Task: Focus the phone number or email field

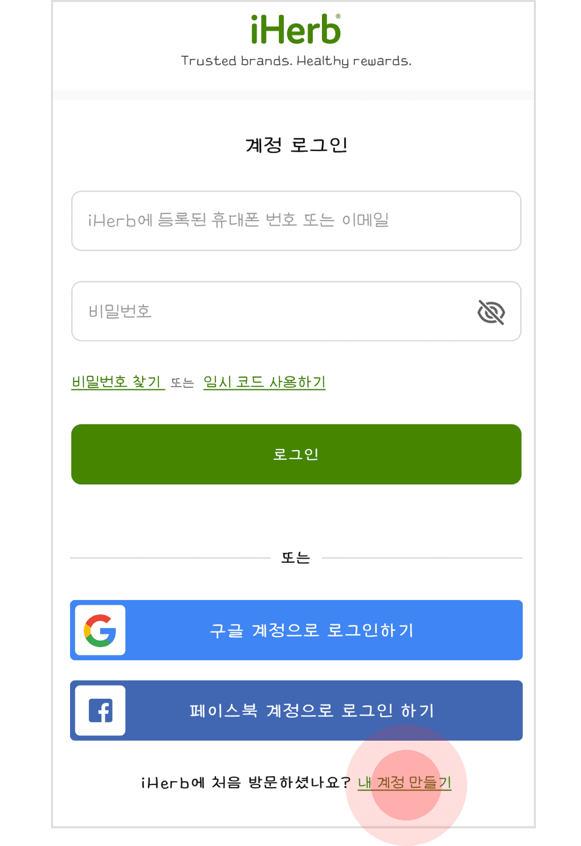Action: 296,220
